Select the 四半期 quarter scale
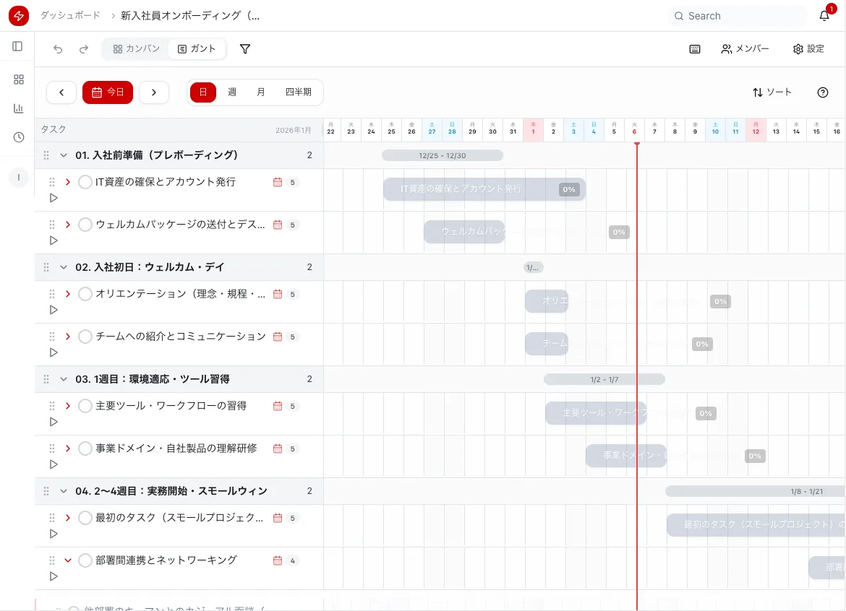This screenshot has width=846, height=611. point(299,92)
